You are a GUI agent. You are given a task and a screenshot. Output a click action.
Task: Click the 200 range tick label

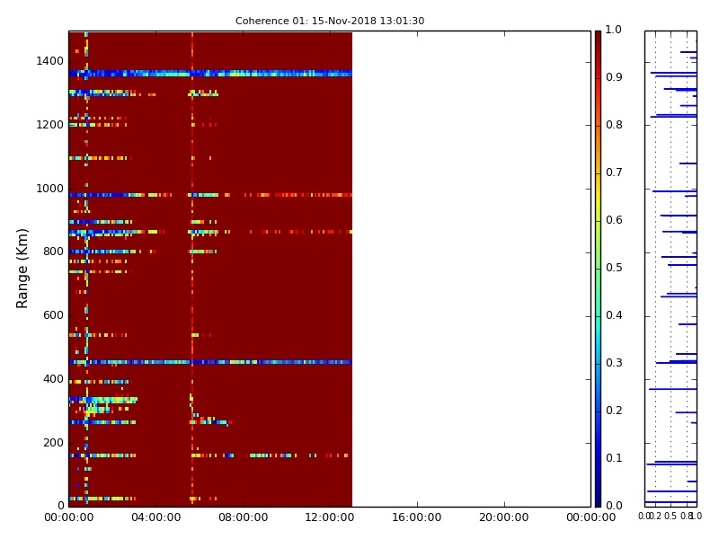(53, 443)
